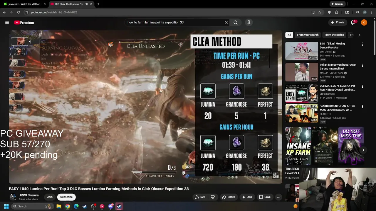Play the BINI Bikini Dance Practice thumbnail
The width and height of the screenshot is (376, 211).
pos(302,51)
